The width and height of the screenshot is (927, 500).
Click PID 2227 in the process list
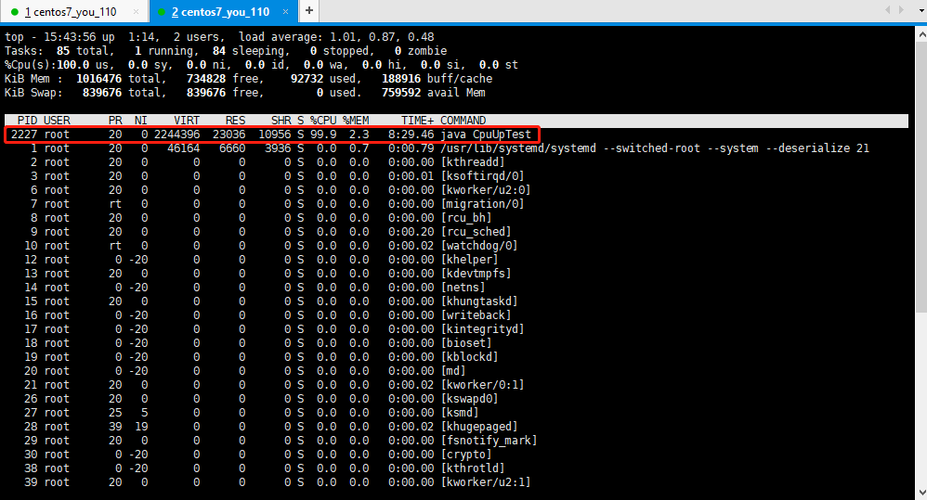(23, 135)
